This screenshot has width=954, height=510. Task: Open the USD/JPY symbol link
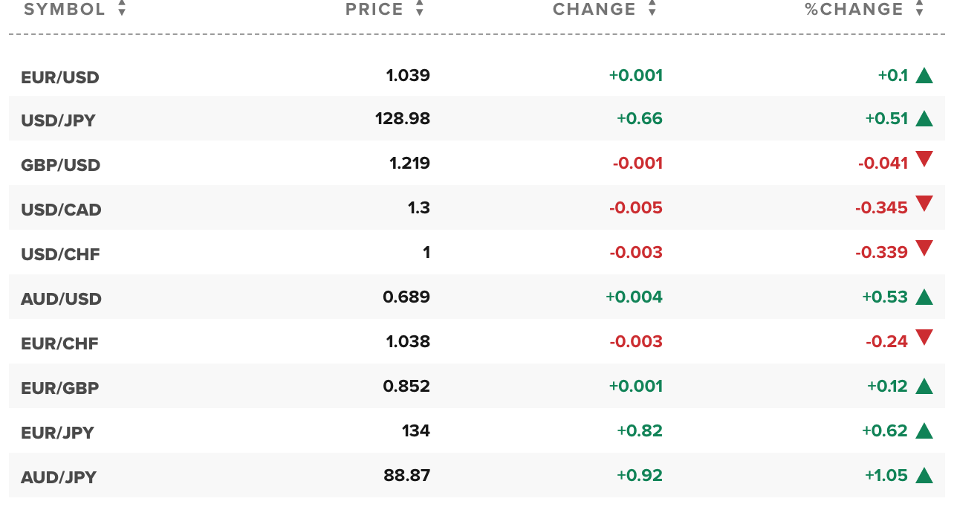[x=59, y=120]
